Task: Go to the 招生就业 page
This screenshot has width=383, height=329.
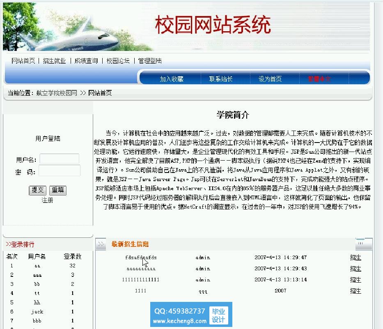Action: pos(55,61)
